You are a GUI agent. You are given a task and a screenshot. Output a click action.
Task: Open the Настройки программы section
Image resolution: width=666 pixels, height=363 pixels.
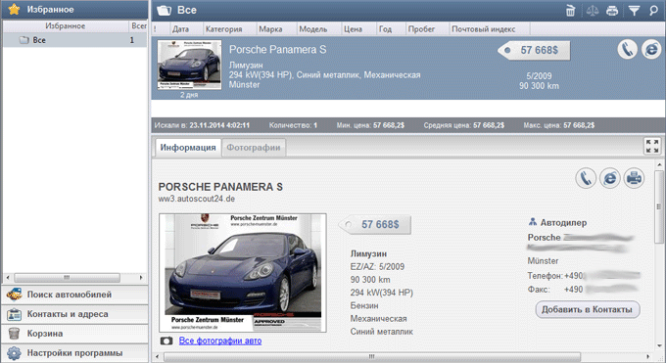tap(75, 353)
